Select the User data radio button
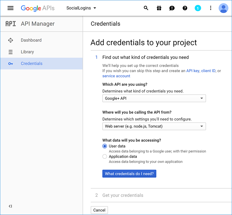Viewport: 232px width, 215px height. (104, 146)
